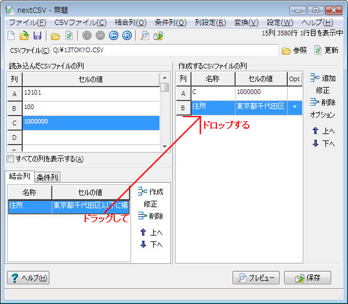
Task: Move output column up with 上へ
Action: (323, 131)
